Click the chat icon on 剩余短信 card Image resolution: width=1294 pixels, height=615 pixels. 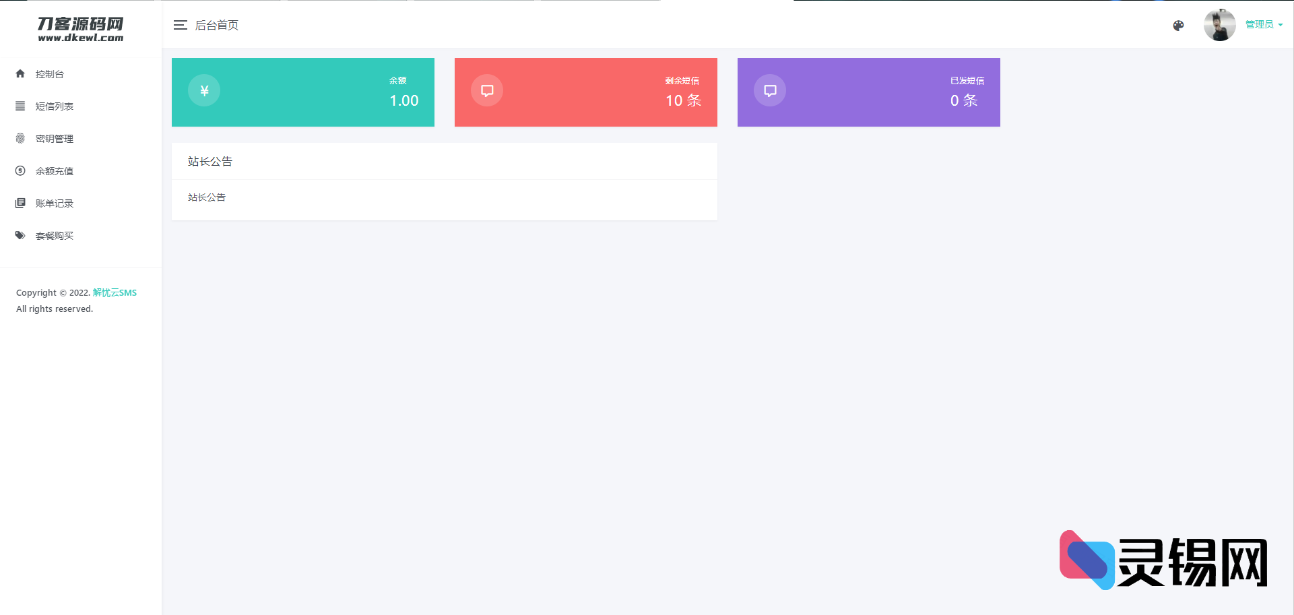click(x=487, y=91)
